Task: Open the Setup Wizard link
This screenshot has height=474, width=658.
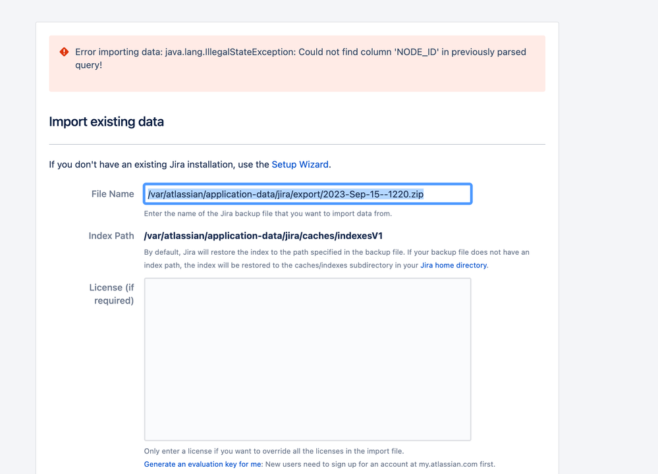Action: click(x=300, y=165)
